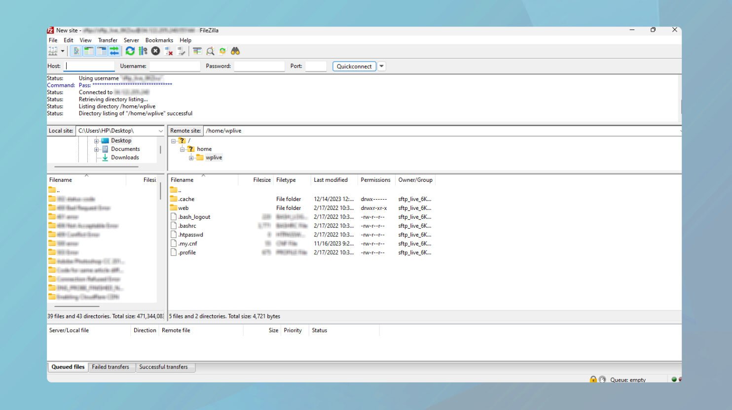This screenshot has width=732, height=410.
Task: Click the Quickconnect button
Action: (354, 66)
